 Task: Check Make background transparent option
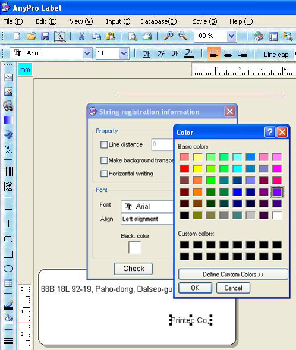(x=104, y=160)
